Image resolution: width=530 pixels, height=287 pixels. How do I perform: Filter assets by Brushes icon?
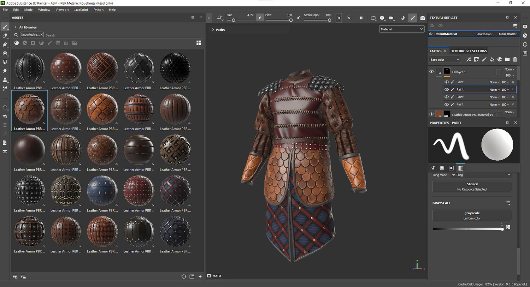click(49, 43)
